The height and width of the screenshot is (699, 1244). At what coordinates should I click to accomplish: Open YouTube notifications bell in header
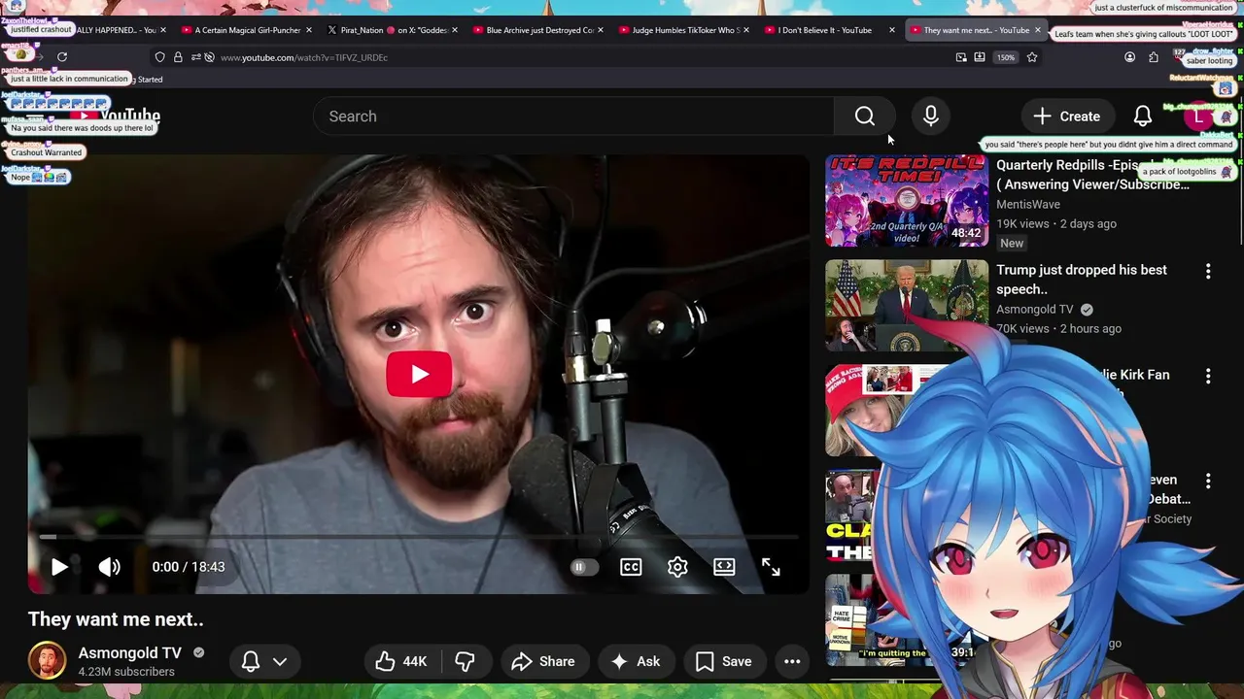coord(1143,116)
